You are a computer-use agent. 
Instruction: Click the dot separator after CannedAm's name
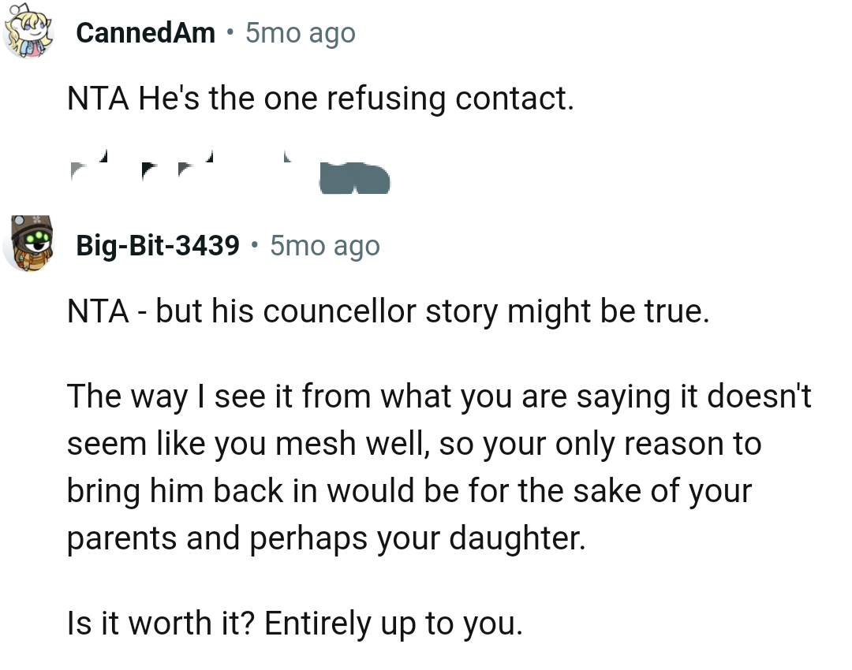230,33
